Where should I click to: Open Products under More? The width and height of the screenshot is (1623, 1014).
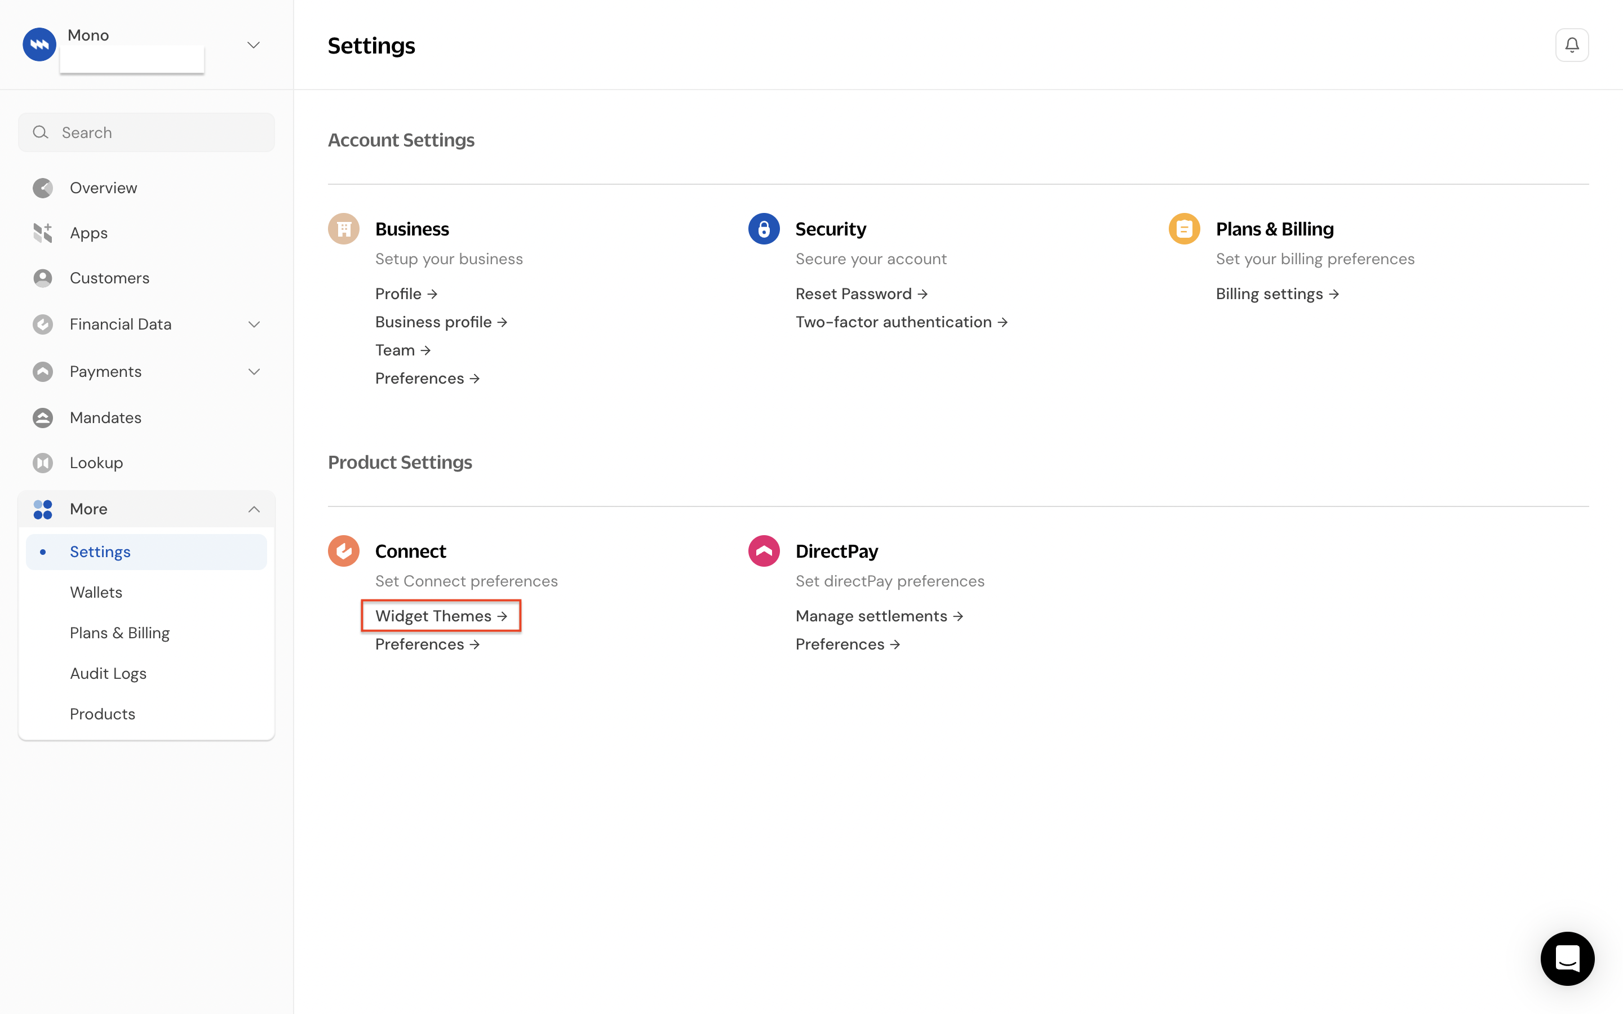[x=103, y=714]
